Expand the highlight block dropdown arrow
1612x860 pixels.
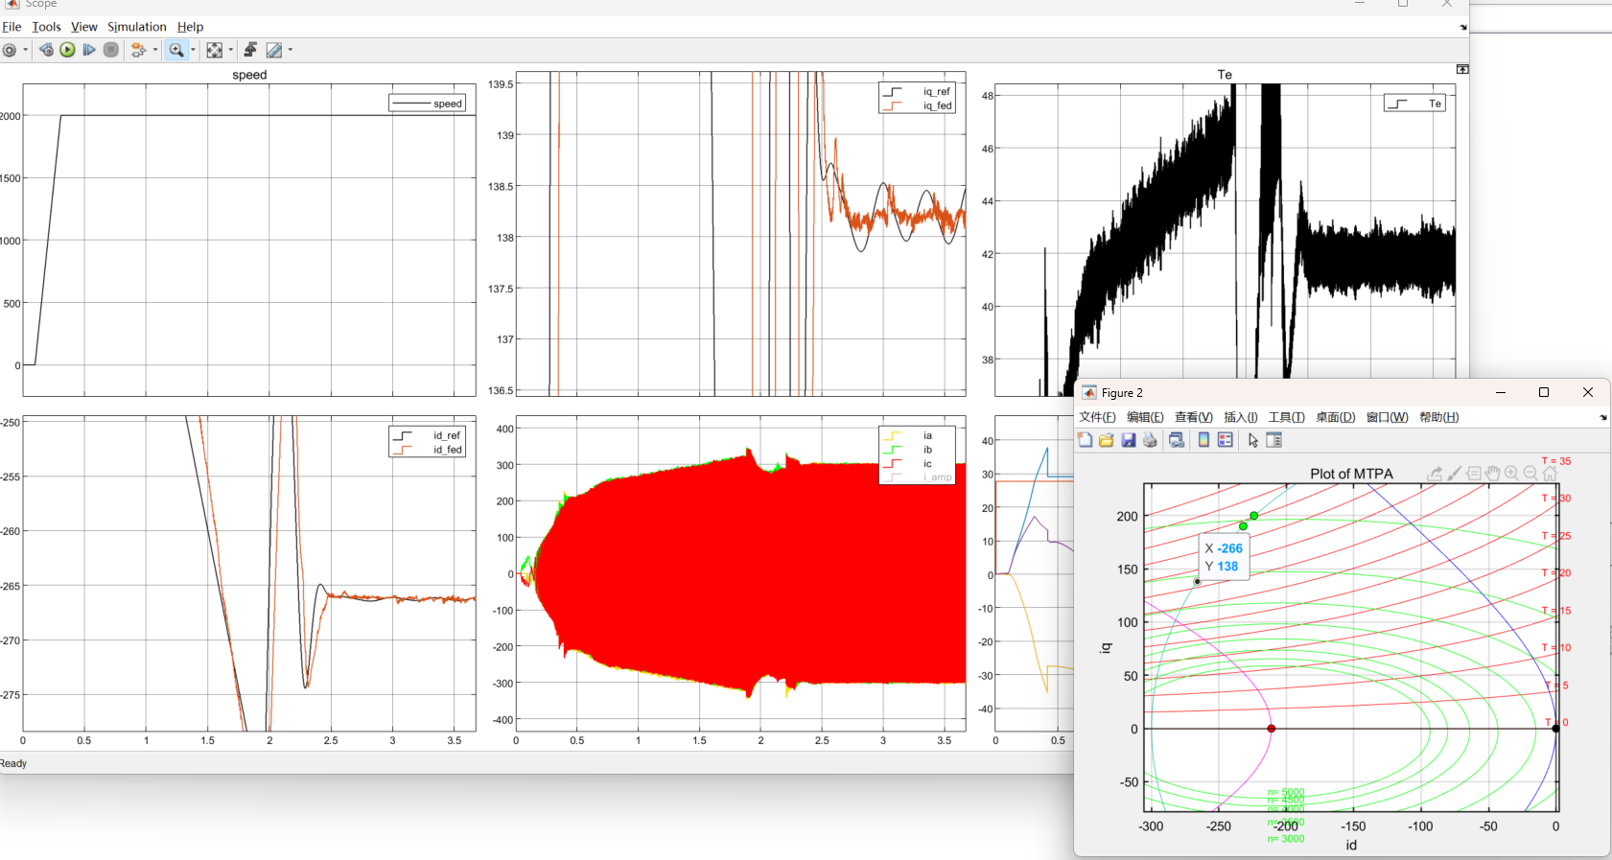coord(155,50)
